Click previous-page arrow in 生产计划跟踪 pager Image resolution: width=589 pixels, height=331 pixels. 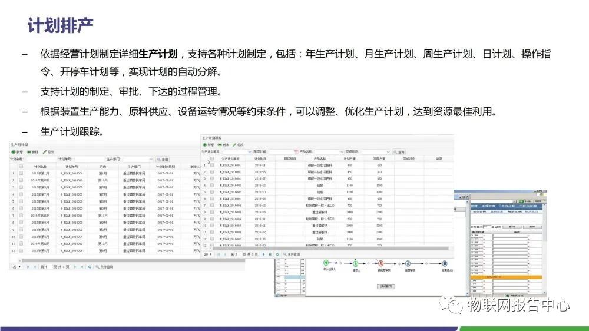pos(226,254)
